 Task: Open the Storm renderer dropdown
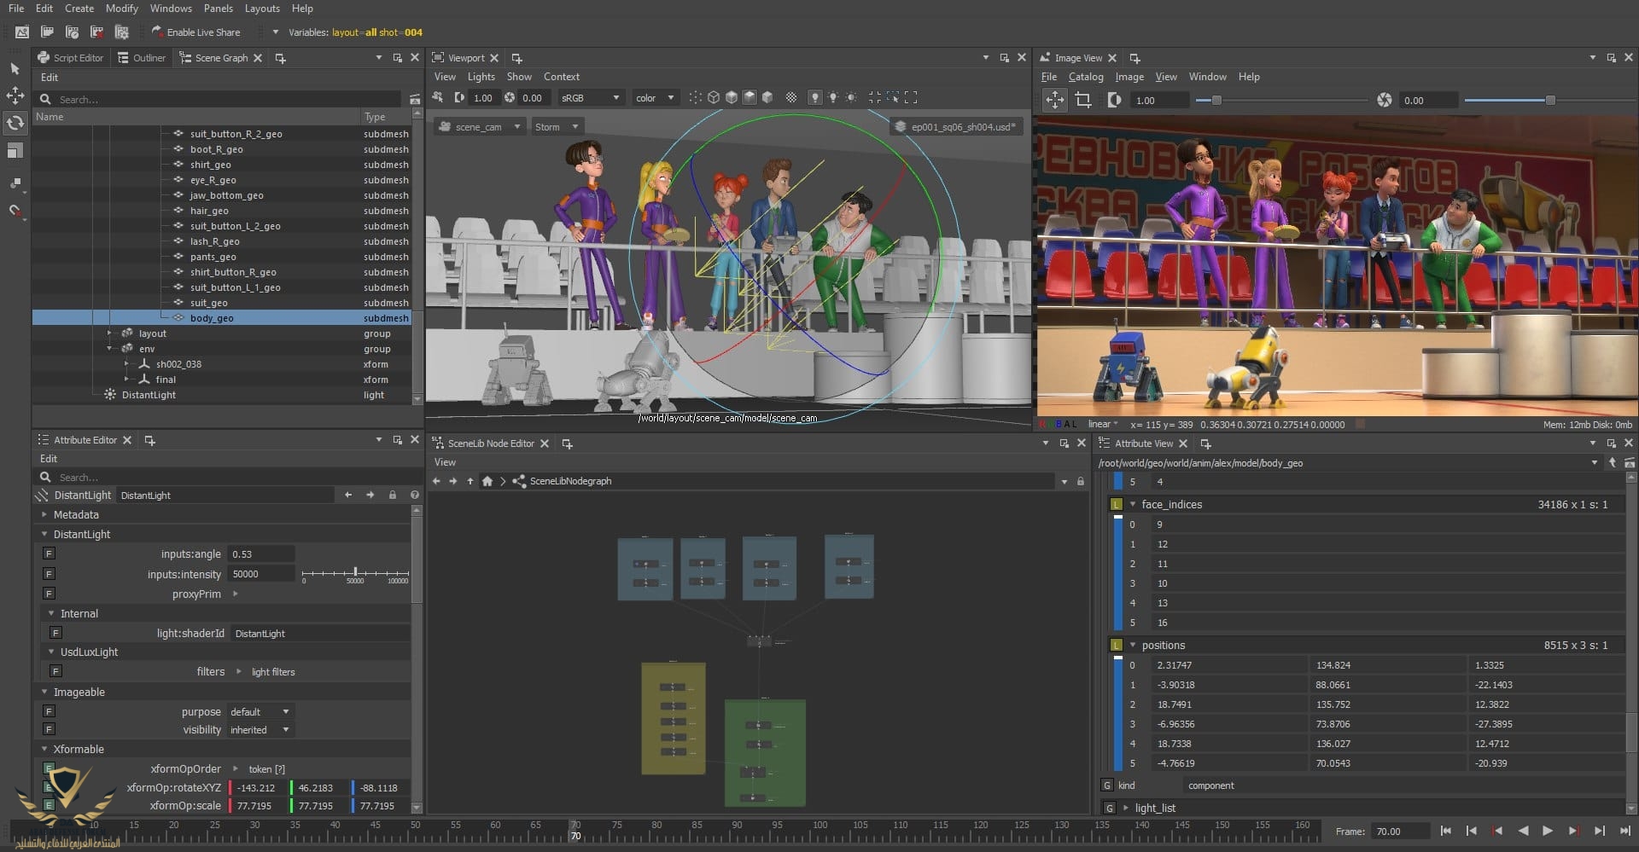557,127
